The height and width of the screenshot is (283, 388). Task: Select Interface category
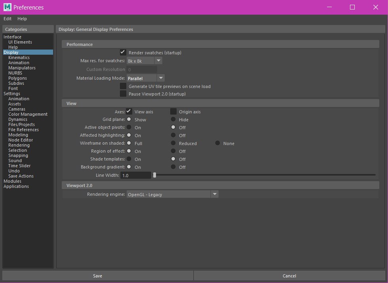pyautogui.click(x=12, y=37)
